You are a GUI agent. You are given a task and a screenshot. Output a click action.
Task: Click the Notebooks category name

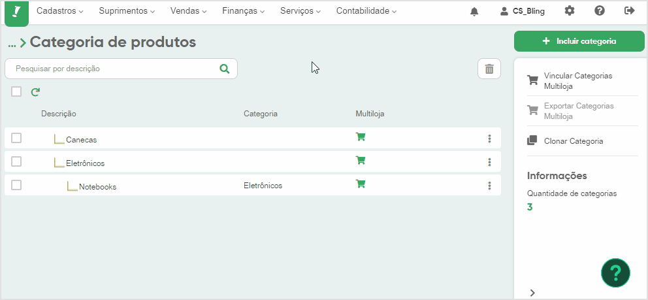(x=98, y=187)
